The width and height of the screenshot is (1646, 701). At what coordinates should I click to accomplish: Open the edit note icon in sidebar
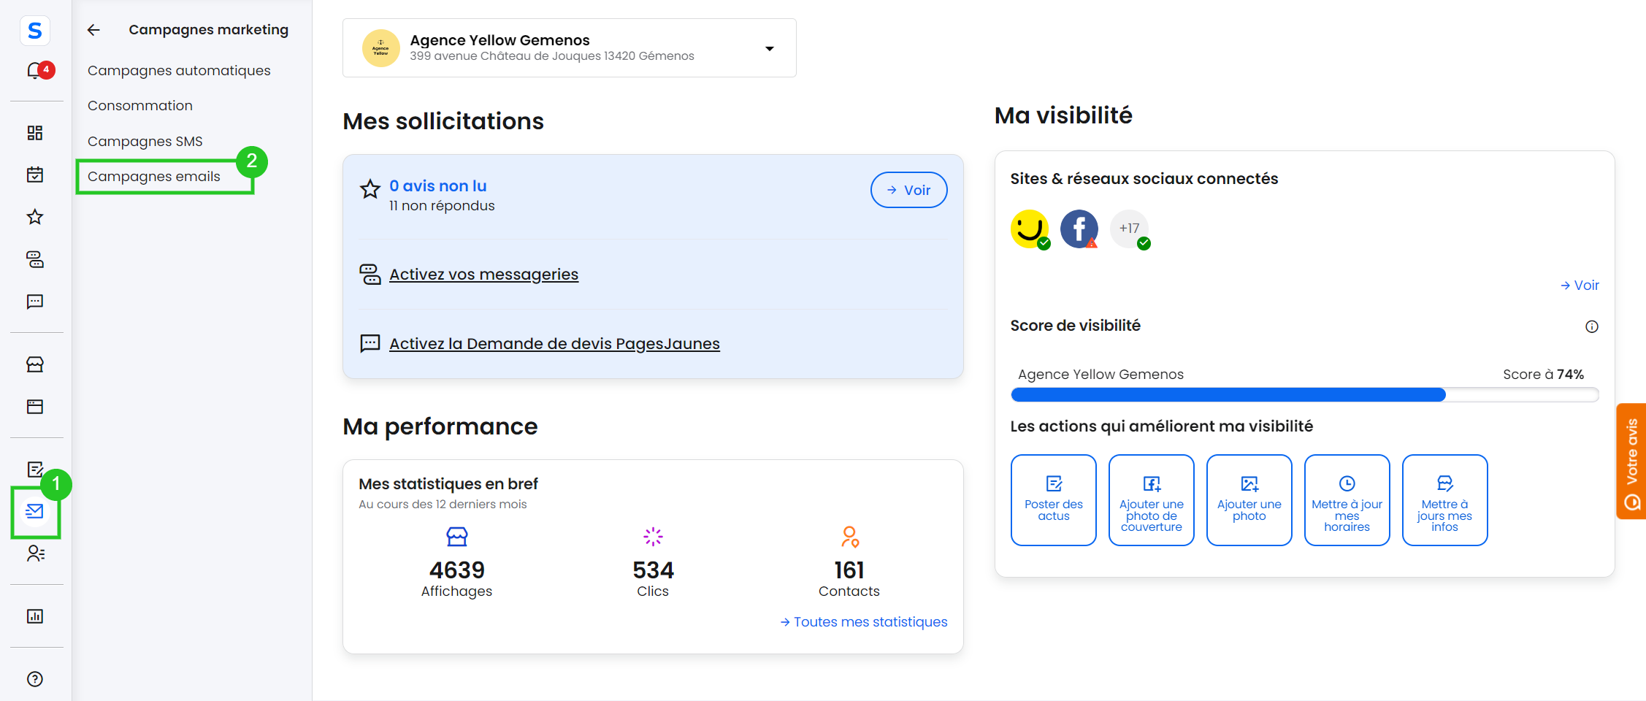[35, 469]
